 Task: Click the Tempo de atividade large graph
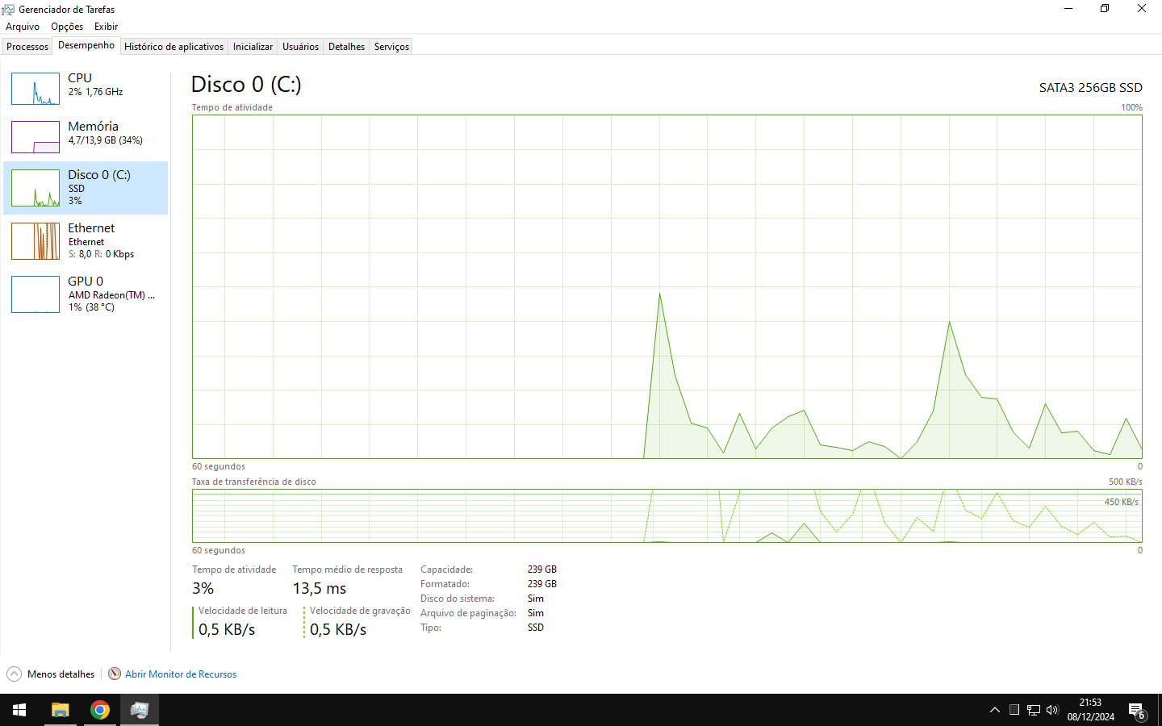pos(667,286)
